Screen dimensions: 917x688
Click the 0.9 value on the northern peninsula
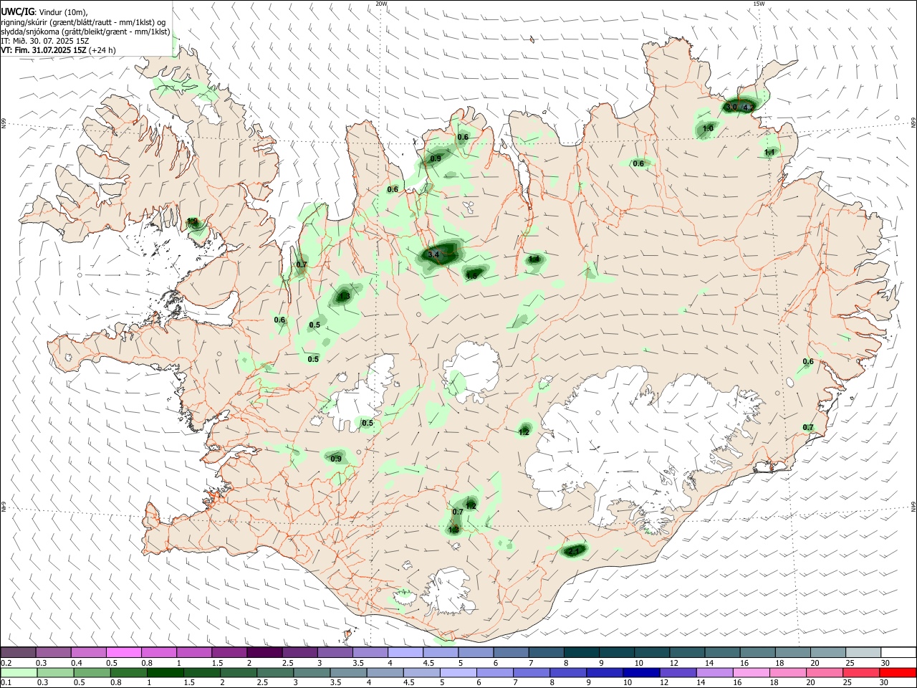click(x=436, y=158)
